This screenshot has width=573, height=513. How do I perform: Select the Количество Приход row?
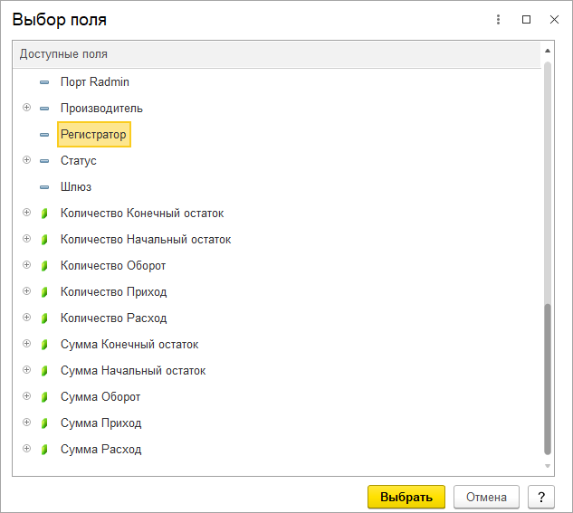113,292
